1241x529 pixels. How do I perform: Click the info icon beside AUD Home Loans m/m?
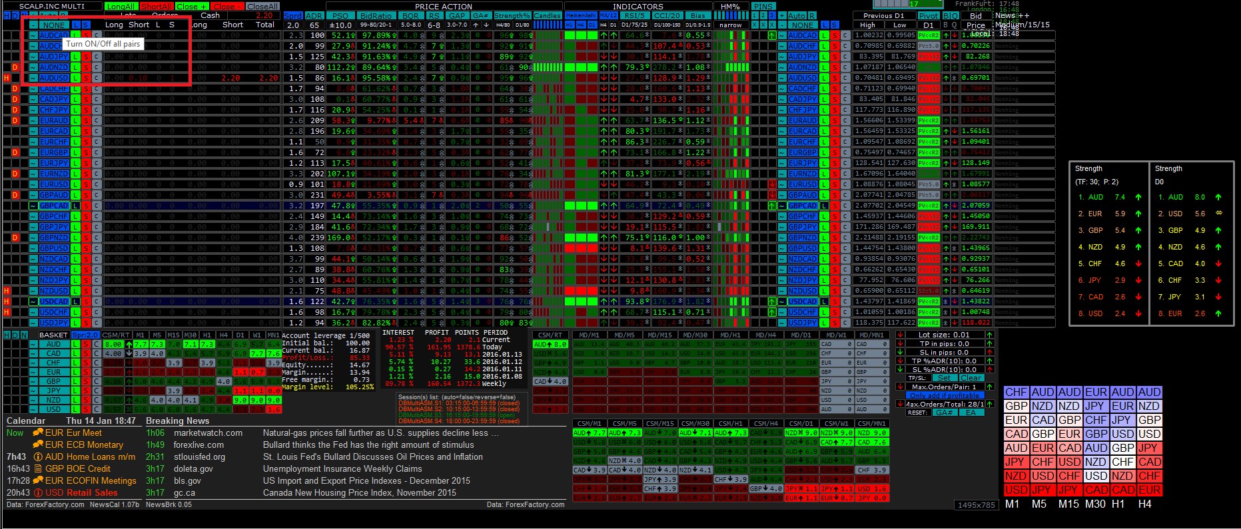pyautogui.click(x=38, y=456)
